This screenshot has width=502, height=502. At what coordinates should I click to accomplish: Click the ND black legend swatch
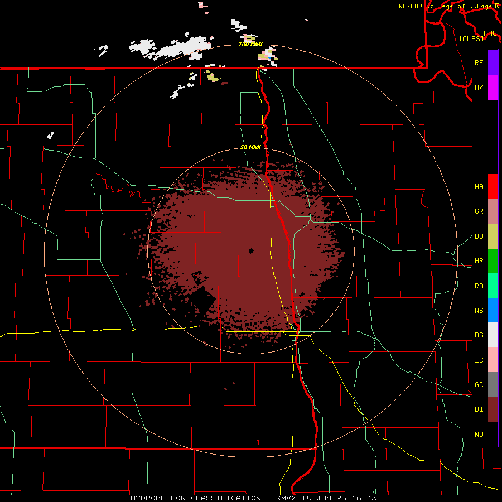point(493,434)
